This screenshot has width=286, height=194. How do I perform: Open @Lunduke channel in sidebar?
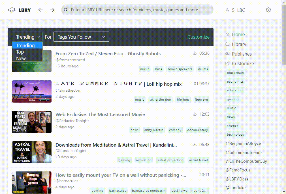click(236, 188)
